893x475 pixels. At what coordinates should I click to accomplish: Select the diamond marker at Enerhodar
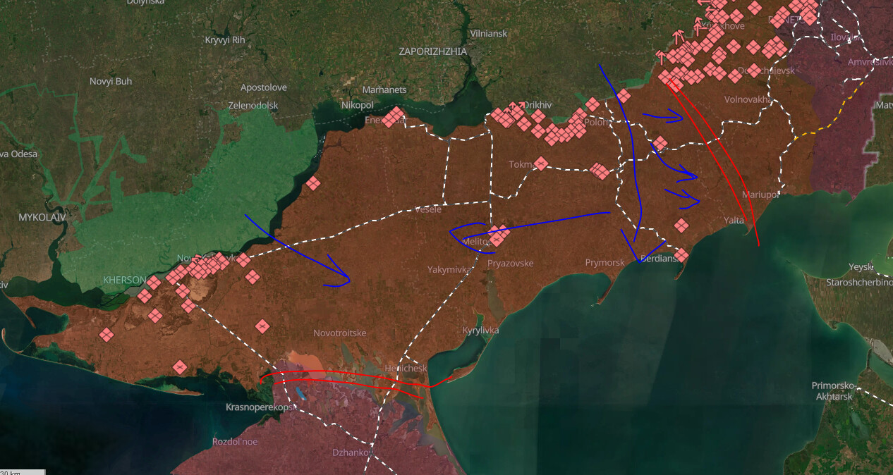(x=393, y=116)
